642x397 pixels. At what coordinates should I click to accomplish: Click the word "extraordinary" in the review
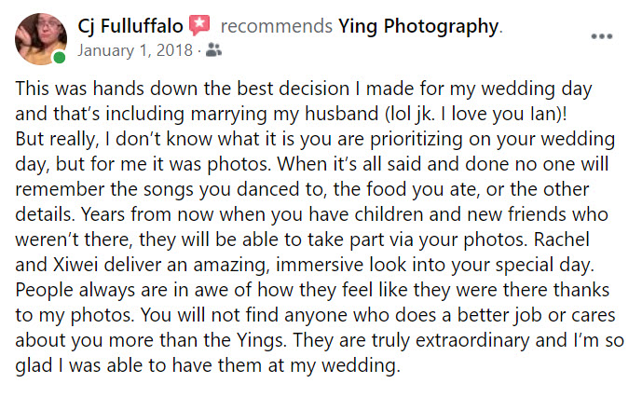pyautogui.click(x=472, y=340)
